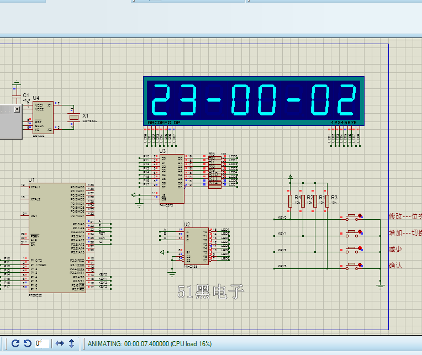
Task: Click the U2 reference label
Action: 187,224
